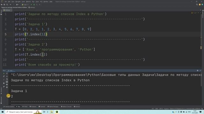Click the project name breadcrumb
Viewport: 204px width, 114px height.
click(14, 8)
